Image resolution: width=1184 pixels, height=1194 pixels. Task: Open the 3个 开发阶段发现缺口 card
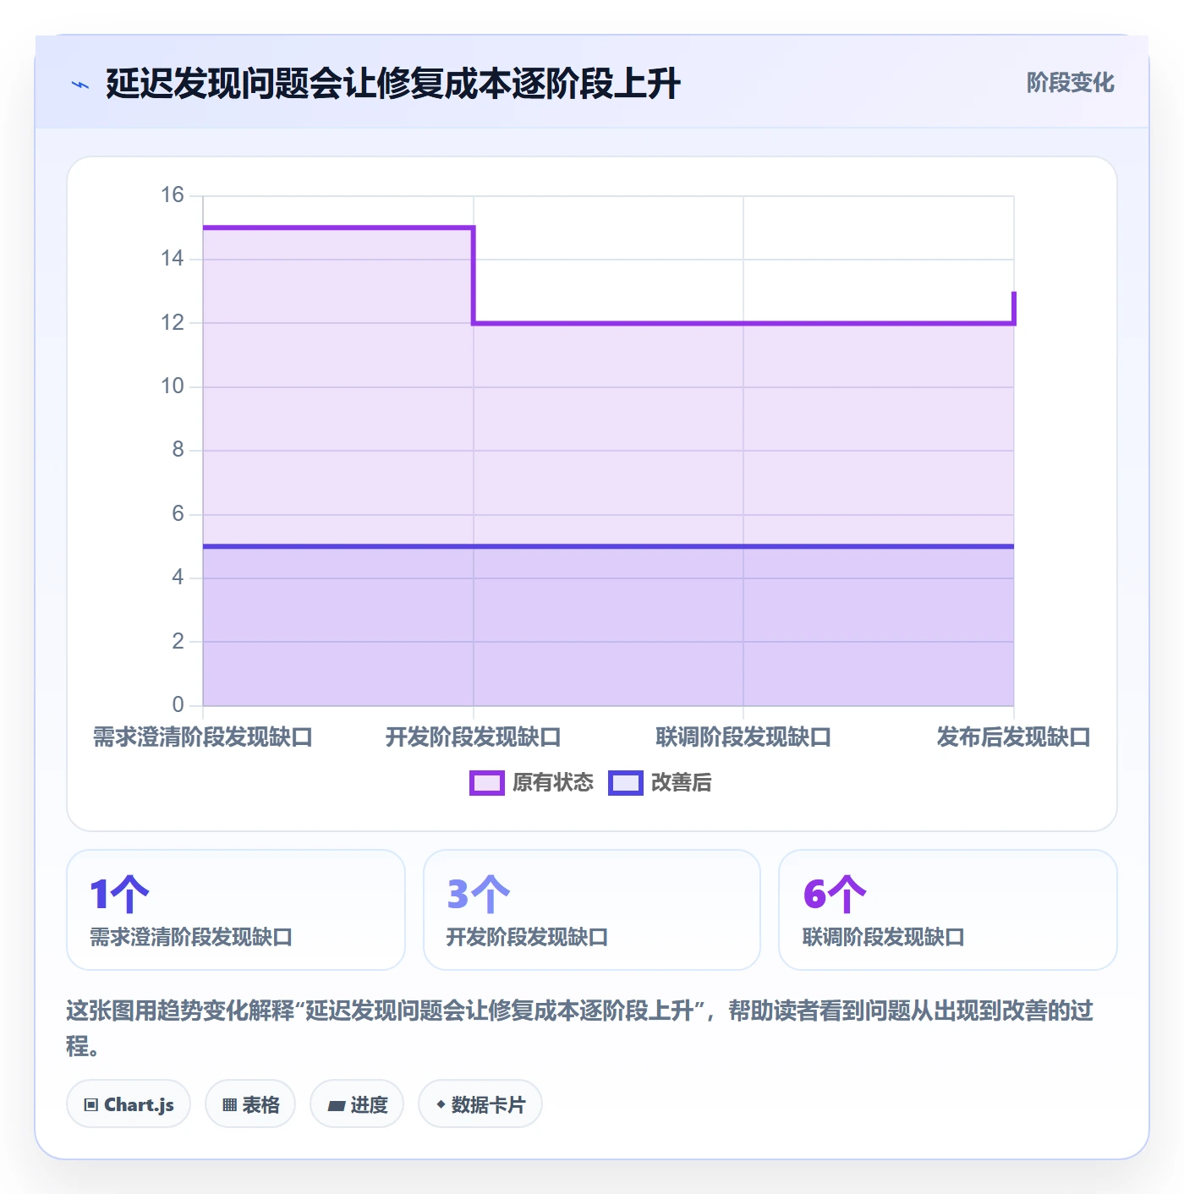coord(592,910)
